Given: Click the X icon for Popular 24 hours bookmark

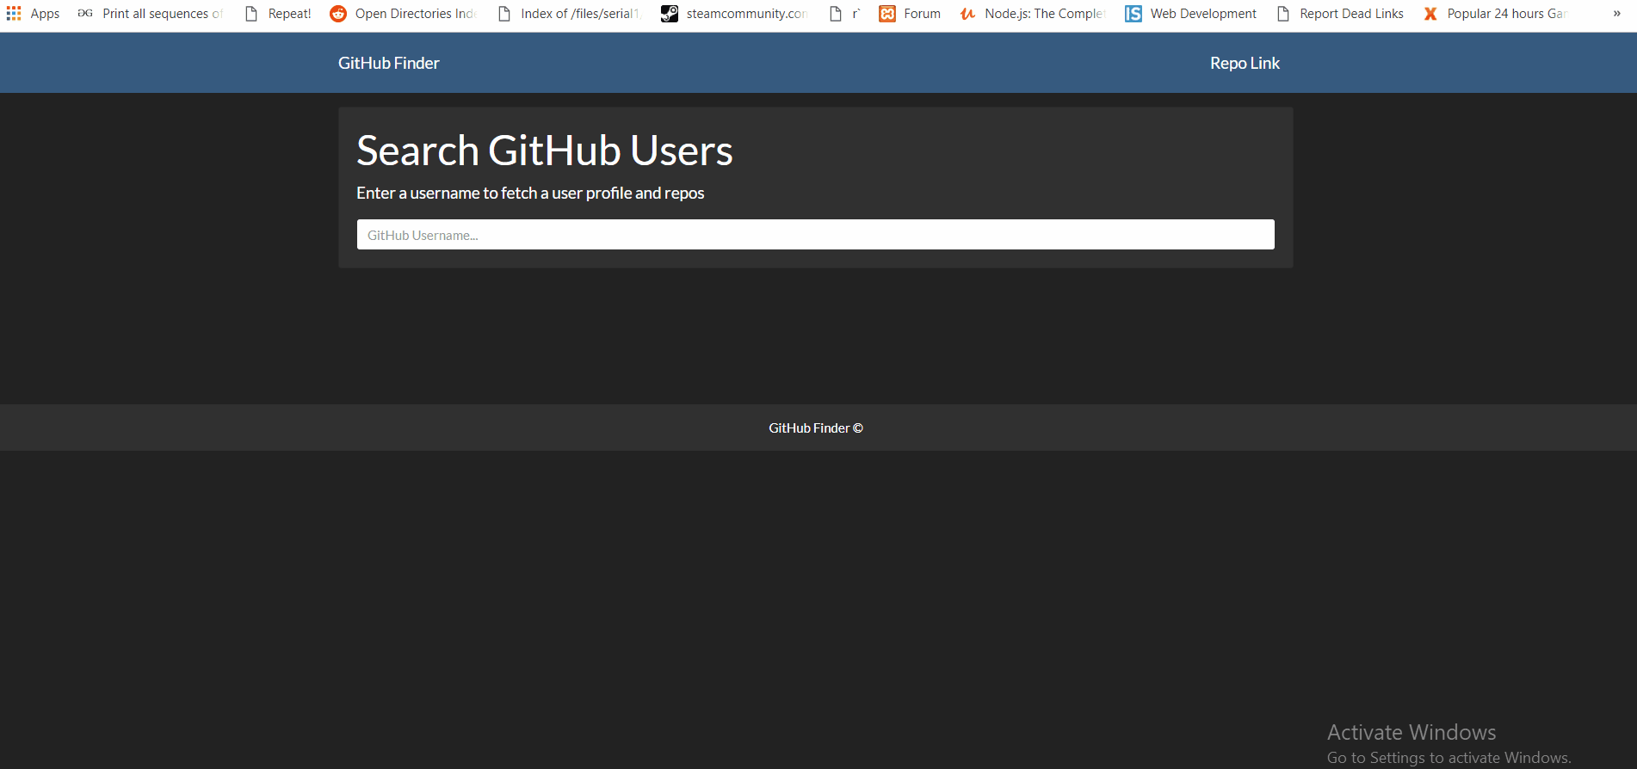Looking at the screenshot, I should coord(1430,14).
